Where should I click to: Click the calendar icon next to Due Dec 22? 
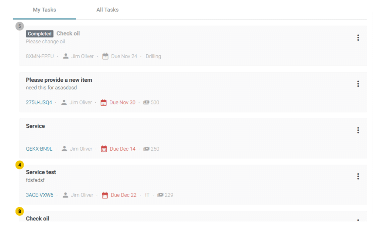(105, 195)
